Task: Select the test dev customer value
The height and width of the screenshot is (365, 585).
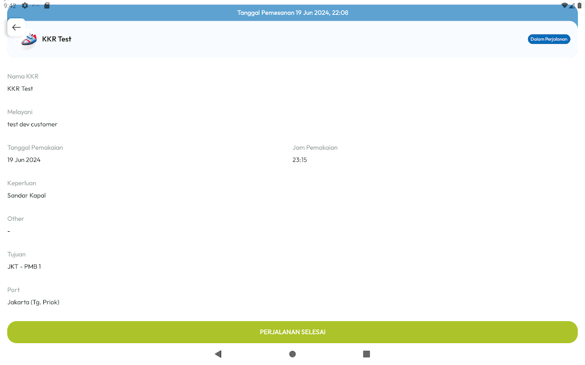Action: (32, 124)
